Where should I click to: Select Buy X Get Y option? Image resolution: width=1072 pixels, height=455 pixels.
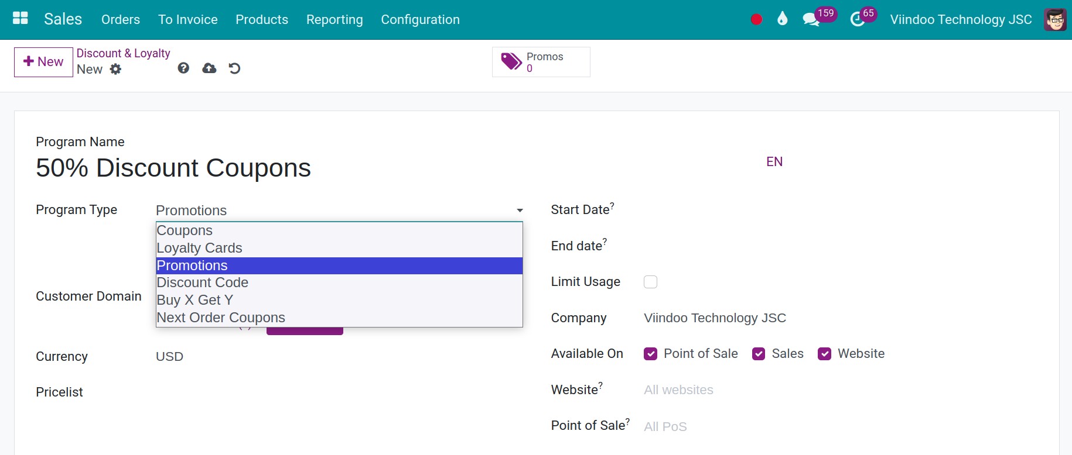tap(339, 300)
